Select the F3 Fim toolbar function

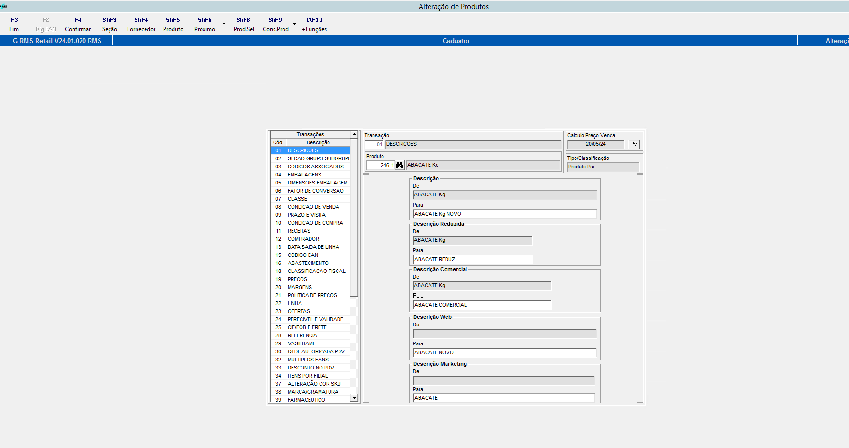coord(14,24)
